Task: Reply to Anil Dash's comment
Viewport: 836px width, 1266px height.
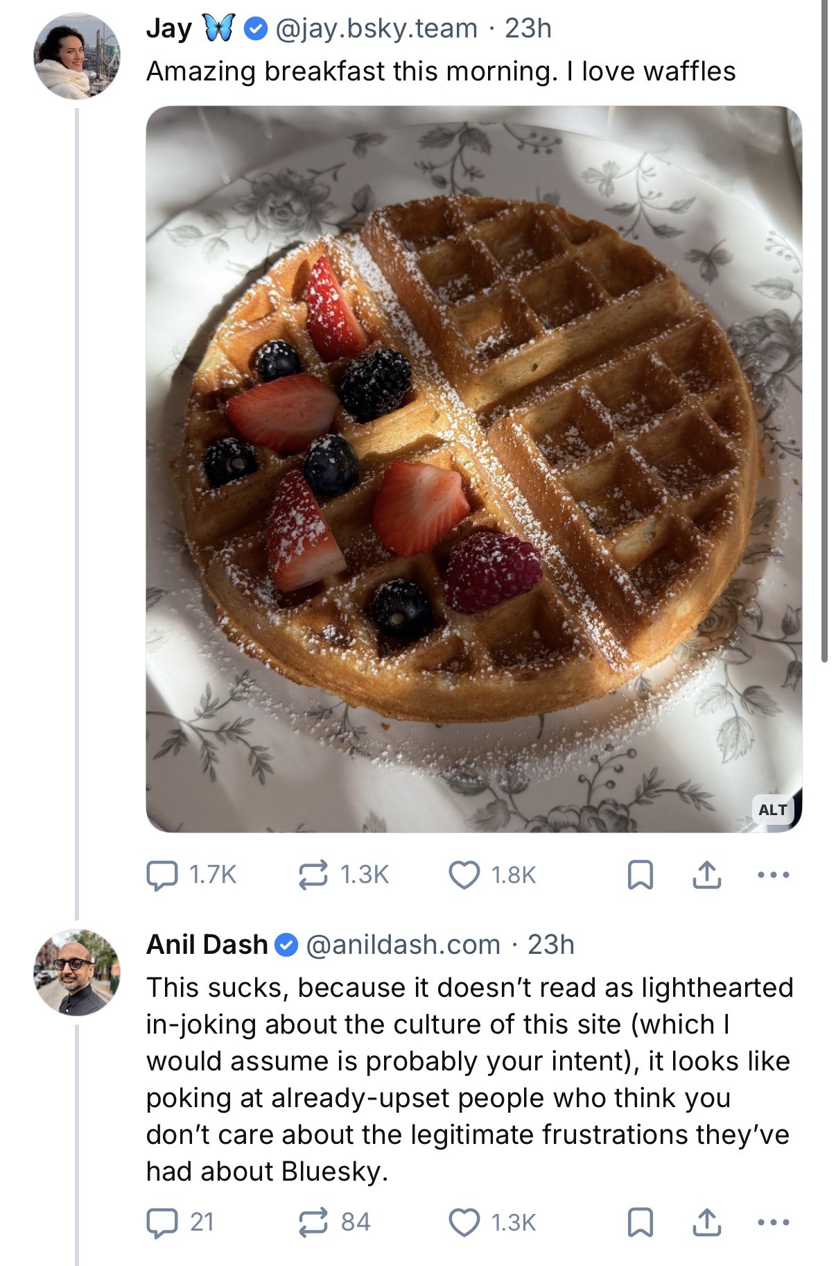Action: point(162,1222)
